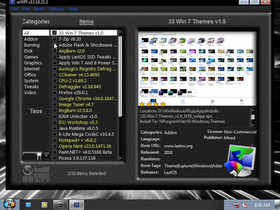
Task: Select Image Tuner v4.7 item text
Action: click(76, 104)
